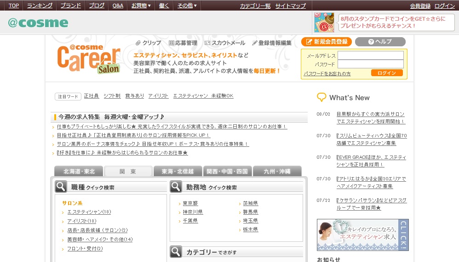
Task: Select 群馬県 work location
Action: tap(251, 212)
